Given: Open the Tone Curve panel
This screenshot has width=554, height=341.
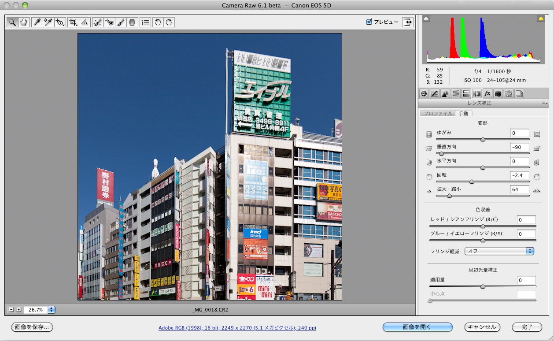Looking at the screenshot, I should click(x=435, y=93).
